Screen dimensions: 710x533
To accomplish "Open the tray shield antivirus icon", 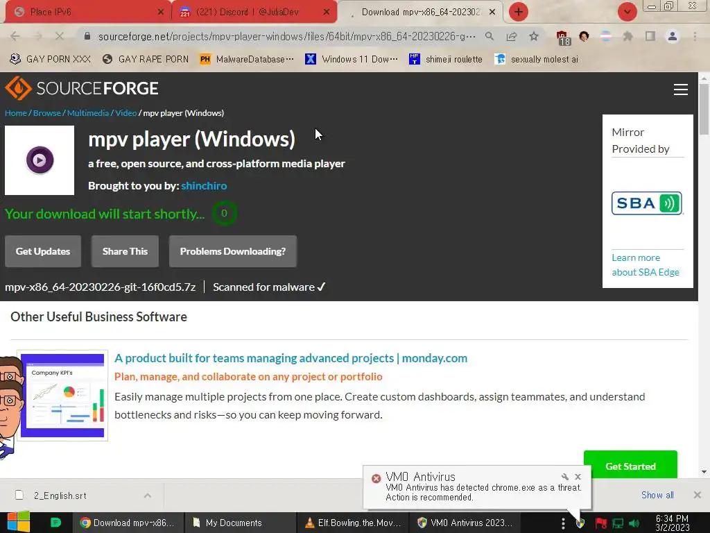I will point(580,523).
